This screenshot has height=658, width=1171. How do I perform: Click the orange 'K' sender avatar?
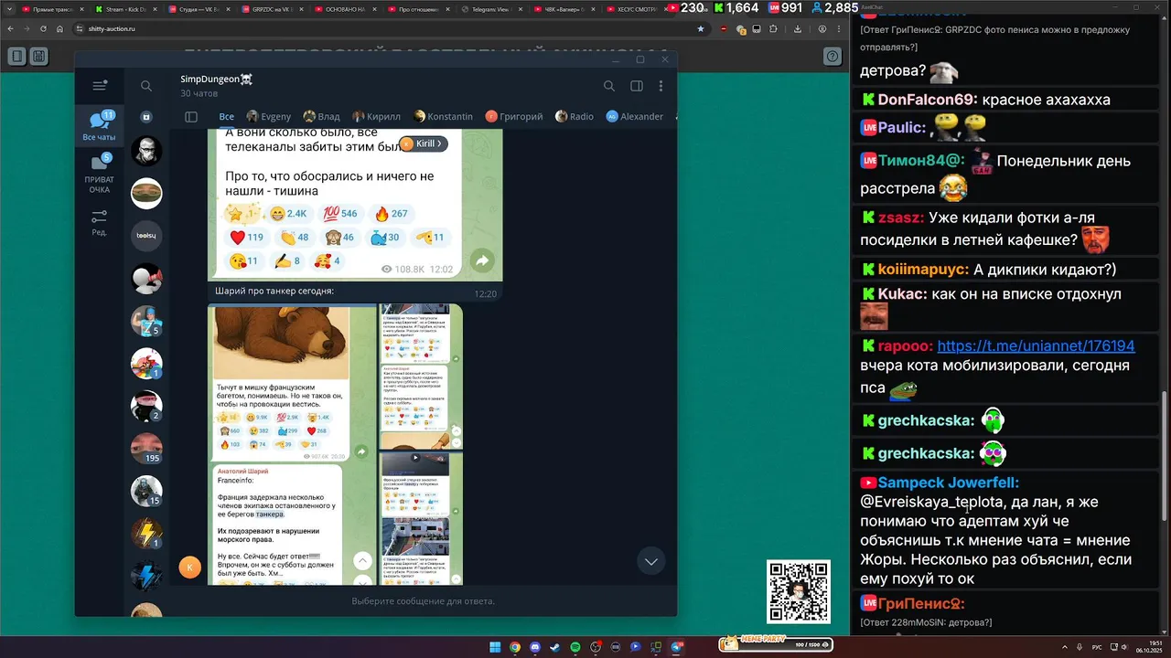point(189,567)
